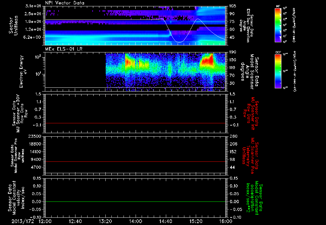Click the white sun elevation curve minimum
Image resolution: width=326 pixels, height=225 pixels.
point(179,42)
